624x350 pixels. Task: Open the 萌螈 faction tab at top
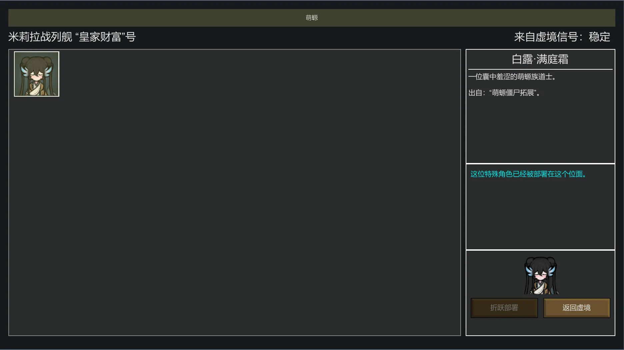coord(312,18)
